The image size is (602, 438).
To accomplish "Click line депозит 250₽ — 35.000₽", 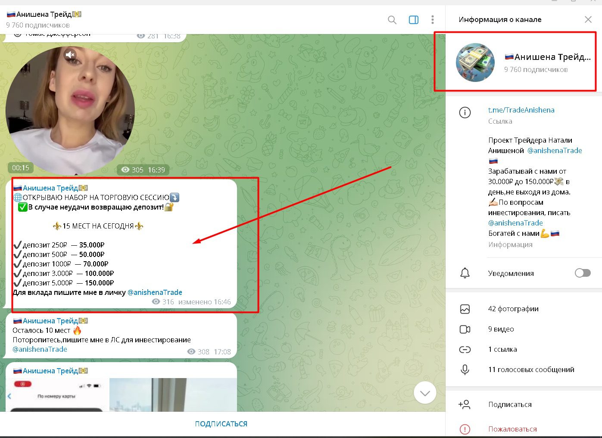I will [x=59, y=245].
